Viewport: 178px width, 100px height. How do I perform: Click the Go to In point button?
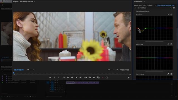point(64,77)
